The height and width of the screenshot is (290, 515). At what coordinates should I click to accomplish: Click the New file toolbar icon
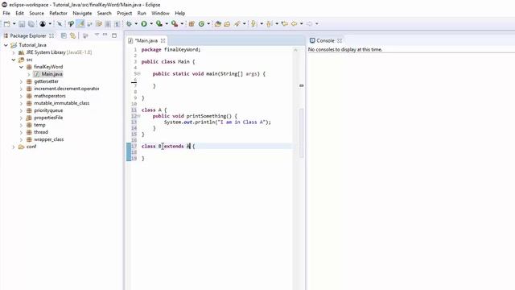click(x=6, y=23)
